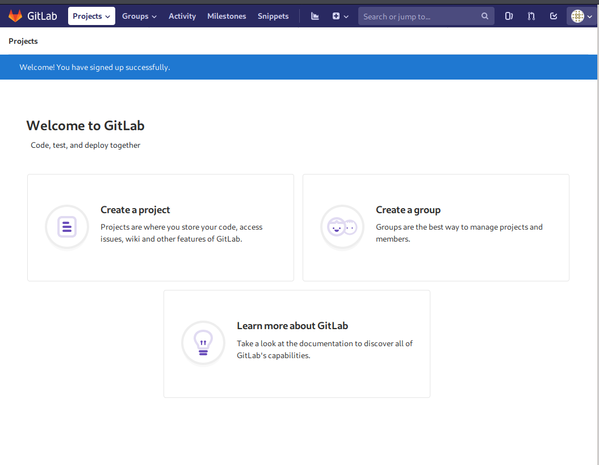Open the Issues icon in navbar
The width and height of the screenshot is (599, 465).
[509, 16]
